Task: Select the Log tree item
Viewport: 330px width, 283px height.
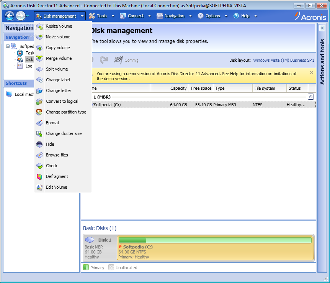Action: coord(29,66)
